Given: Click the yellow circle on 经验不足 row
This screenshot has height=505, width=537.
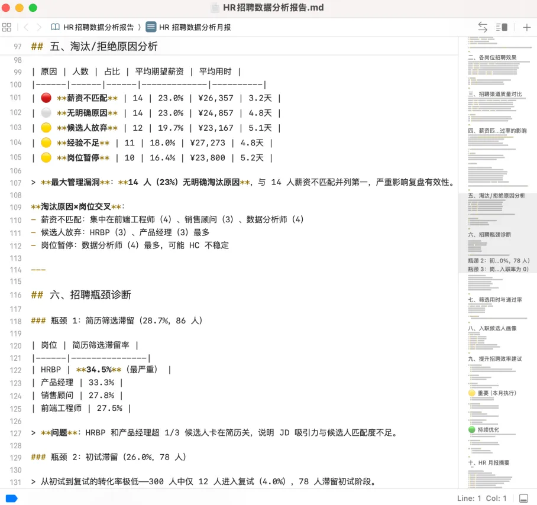Looking at the screenshot, I should pyautogui.click(x=46, y=143).
